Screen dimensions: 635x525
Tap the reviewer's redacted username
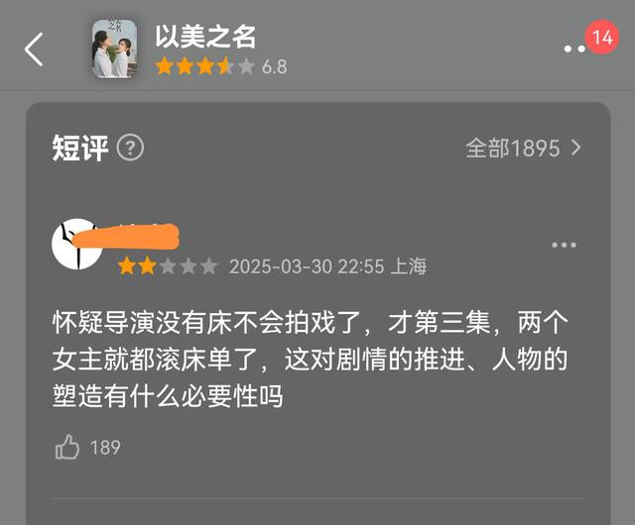(x=126, y=236)
